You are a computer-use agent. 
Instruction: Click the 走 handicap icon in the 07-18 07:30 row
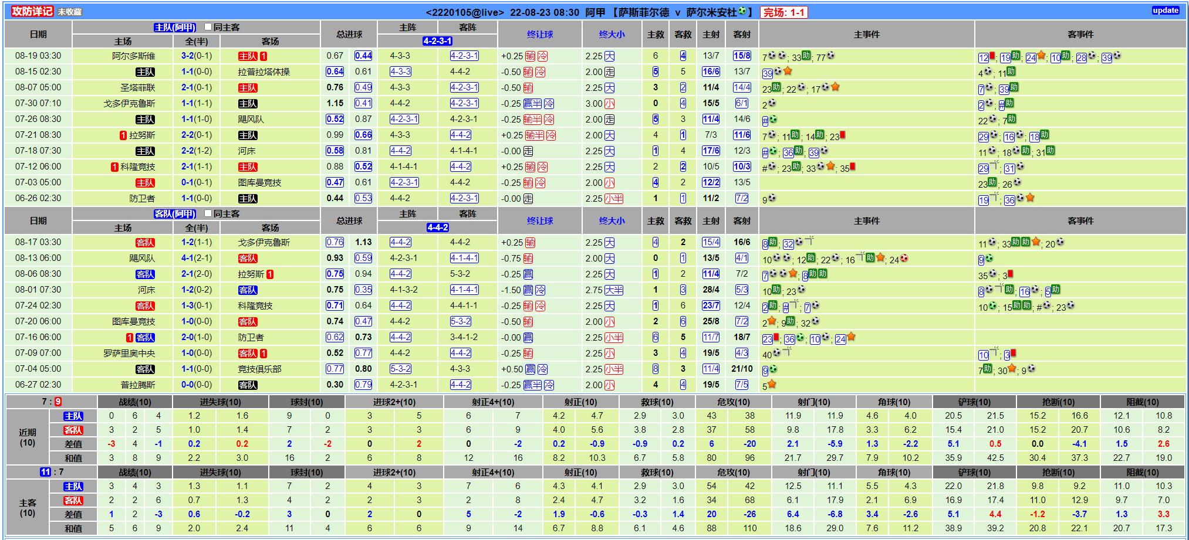click(528, 151)
